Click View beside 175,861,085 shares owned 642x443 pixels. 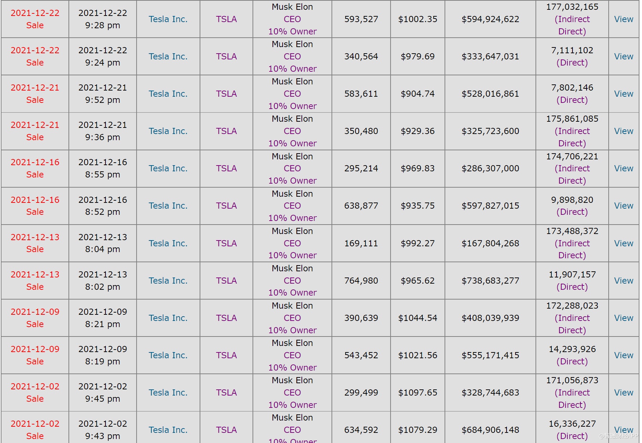click(x=624, y=131)
